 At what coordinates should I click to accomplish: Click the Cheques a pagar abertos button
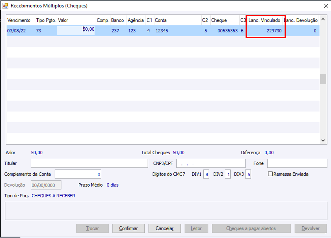(x=251, y=228)
